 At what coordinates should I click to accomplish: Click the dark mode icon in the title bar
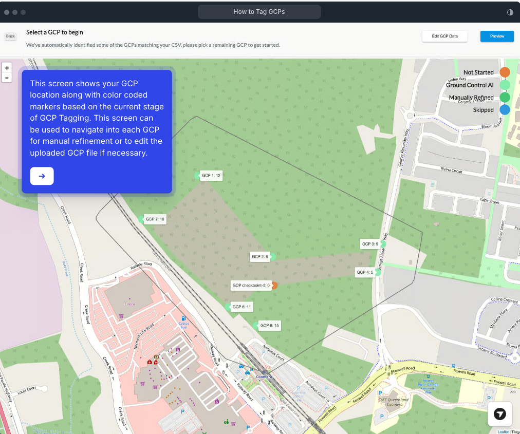click(510, 12)
